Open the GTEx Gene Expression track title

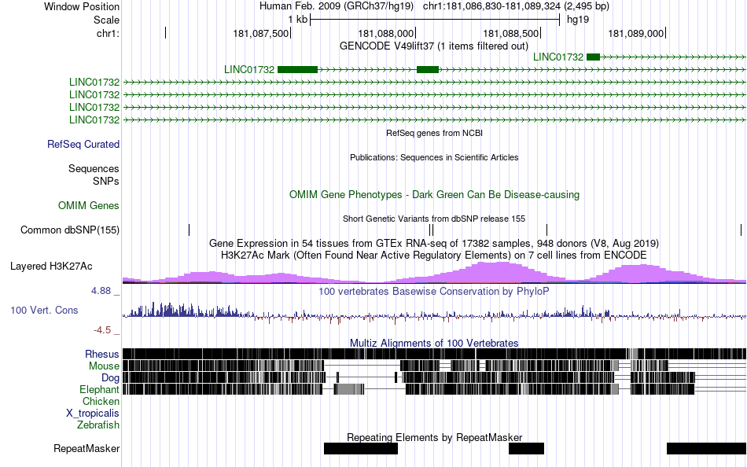click(x=434, y=243)
